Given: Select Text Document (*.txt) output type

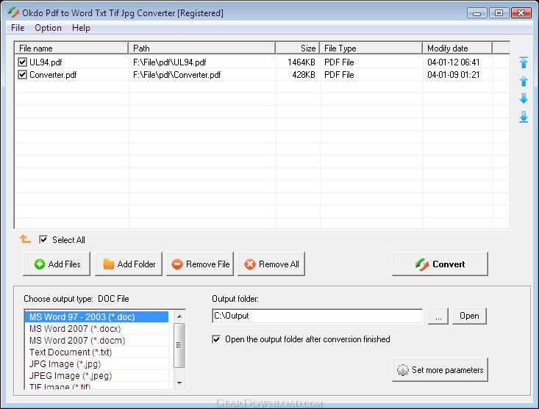Looking at the screenshot, I should [96, 352].
